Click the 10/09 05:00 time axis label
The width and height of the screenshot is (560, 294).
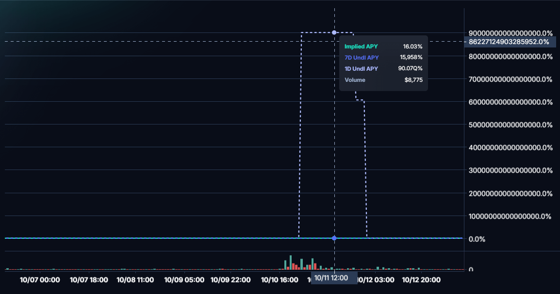pyautogui.click(x=184, y=280)
